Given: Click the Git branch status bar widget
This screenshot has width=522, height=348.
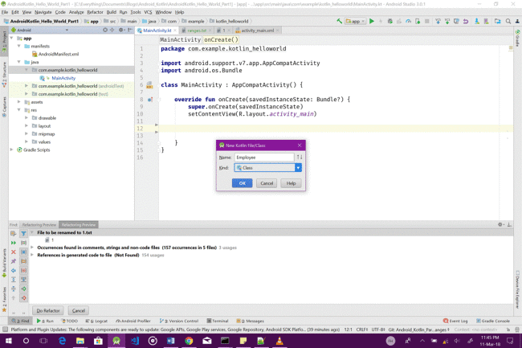Looking at the screenshot, I should [x=418, y=330].
